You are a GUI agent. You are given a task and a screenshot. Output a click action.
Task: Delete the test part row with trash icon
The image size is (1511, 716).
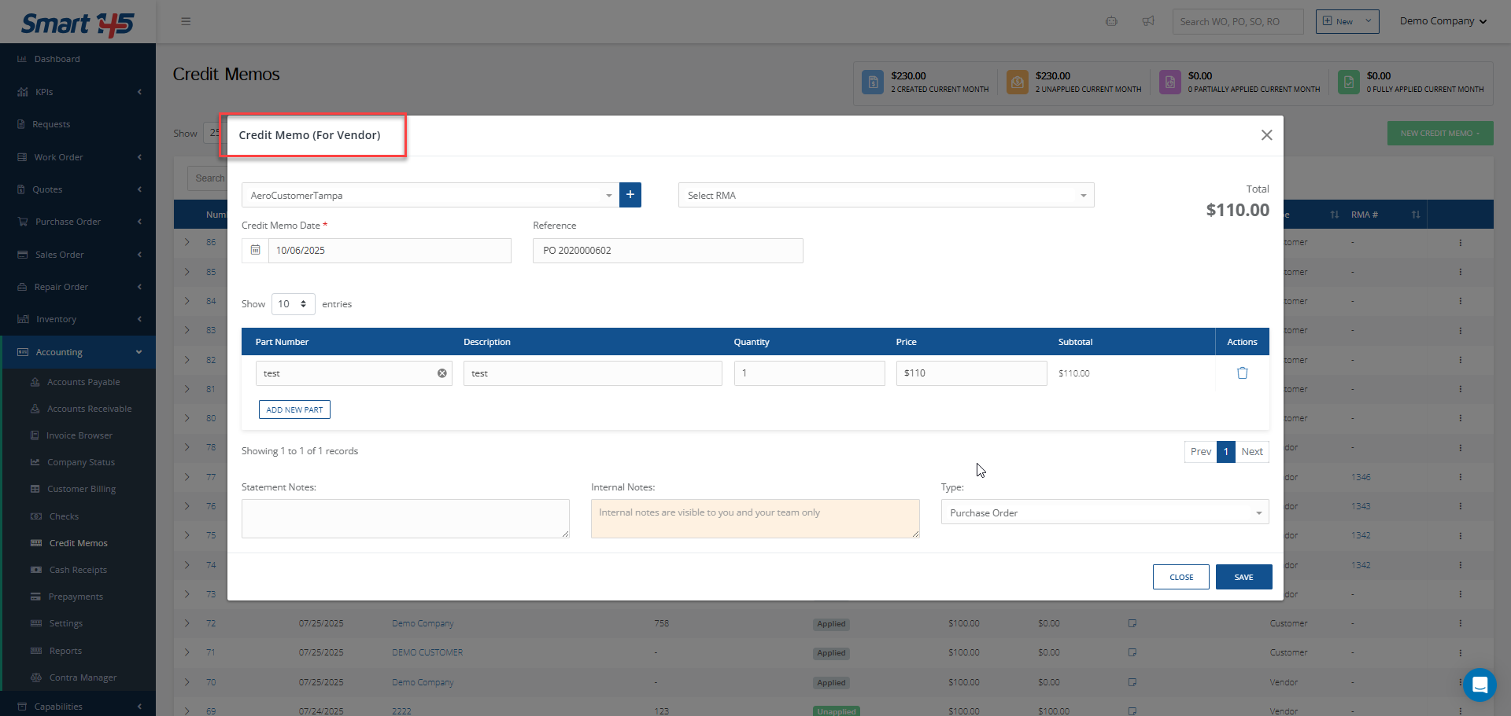[1242, 373]
